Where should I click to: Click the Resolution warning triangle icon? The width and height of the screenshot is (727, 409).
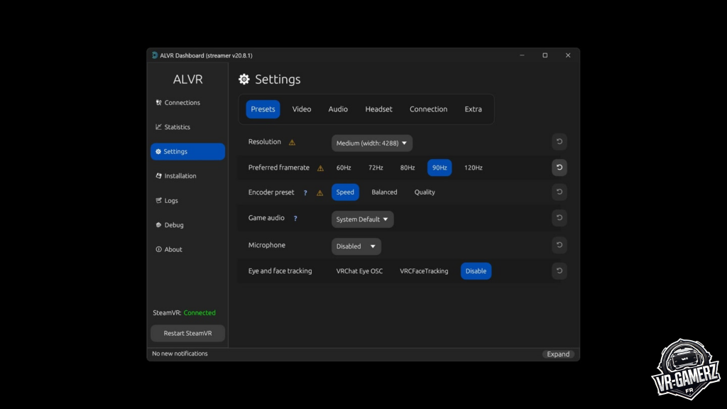(x=292, y=143)
